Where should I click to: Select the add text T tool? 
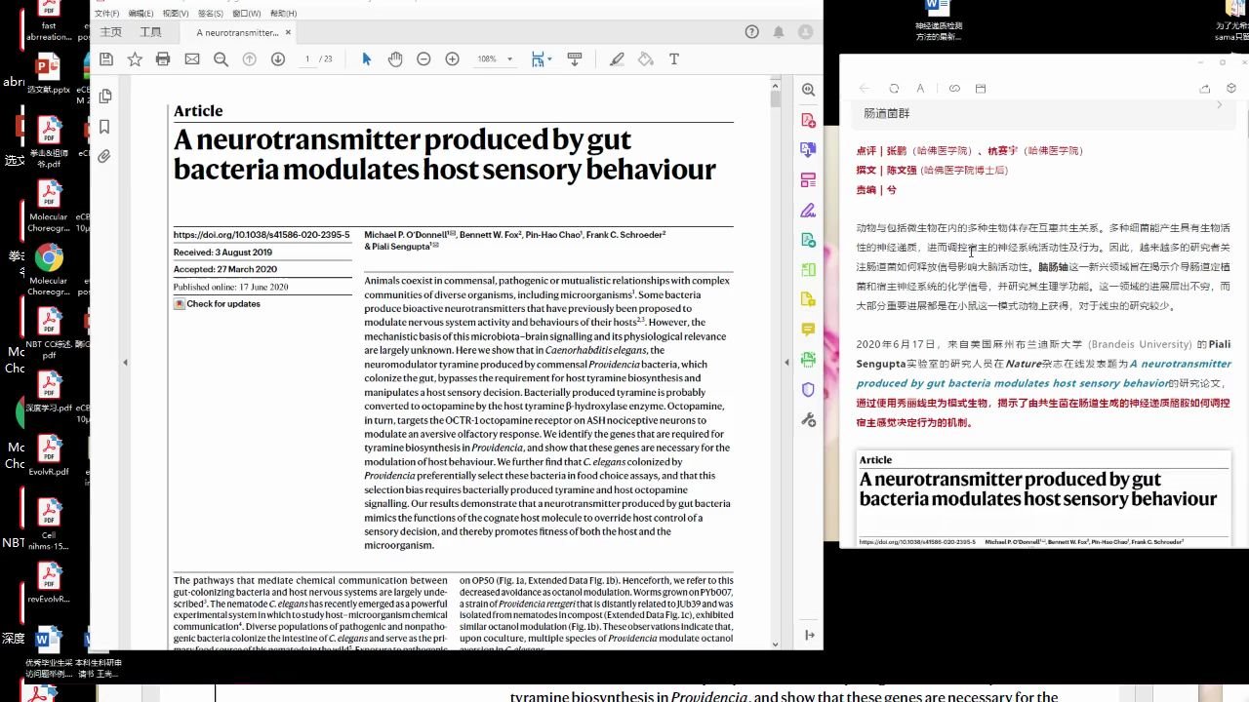(673, 59)
